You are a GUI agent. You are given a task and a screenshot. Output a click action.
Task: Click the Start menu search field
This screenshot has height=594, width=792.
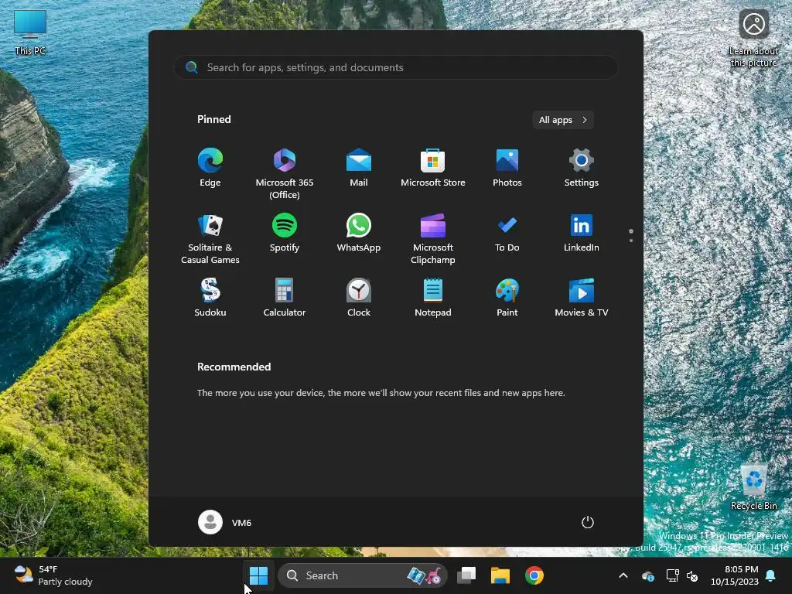[x=396, y=67]
